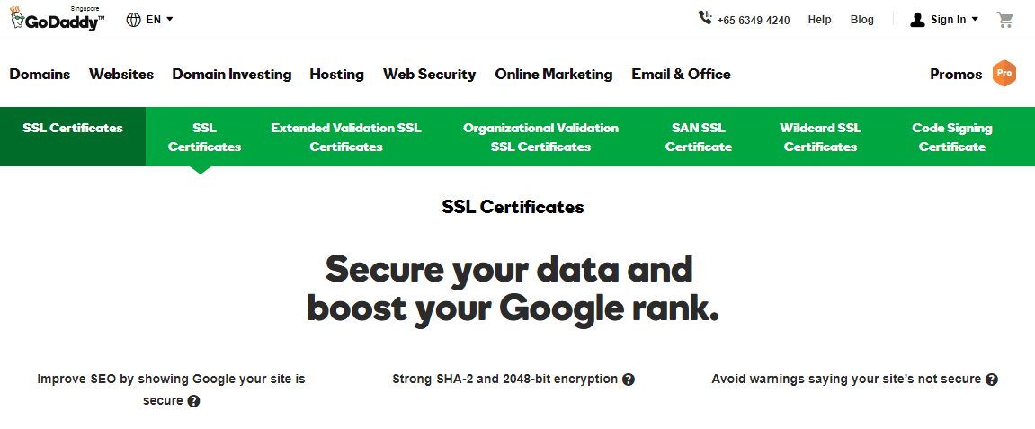Screen dimensions: 1035x429
Task: Open help tooltip for Improve SEO
Action: [x=193, y=401]
